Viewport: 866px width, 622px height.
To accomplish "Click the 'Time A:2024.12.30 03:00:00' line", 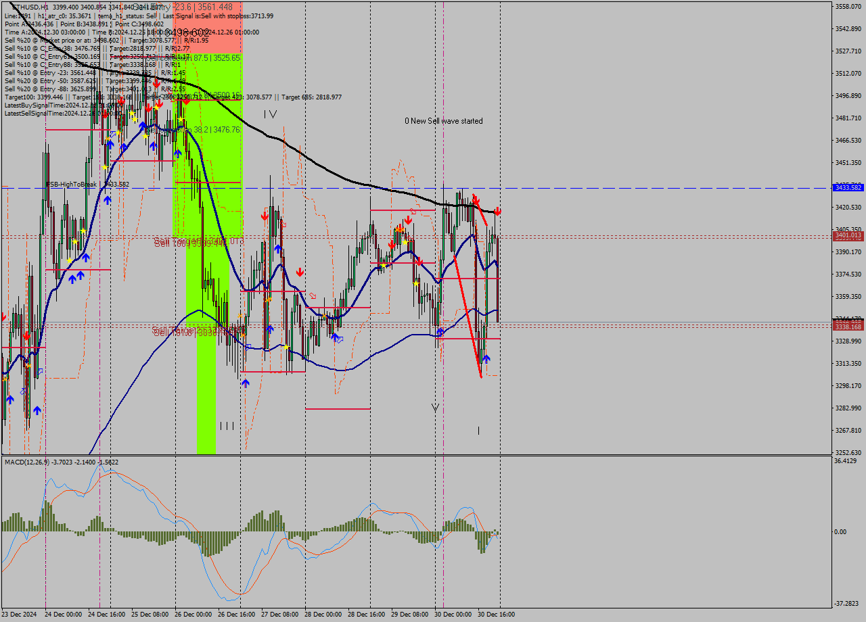I will click(x=131, y=32).
